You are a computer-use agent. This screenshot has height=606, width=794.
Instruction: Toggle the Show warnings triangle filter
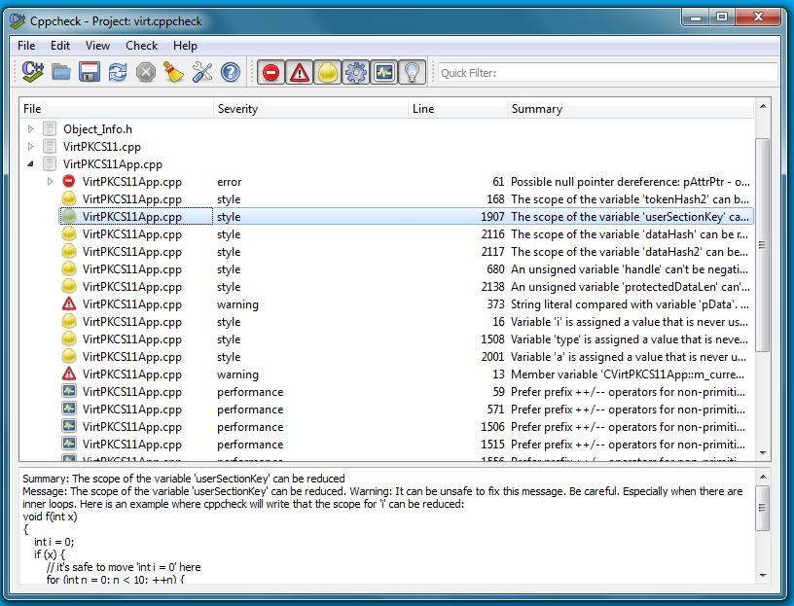pyautogui.click(x=300, y=72)
